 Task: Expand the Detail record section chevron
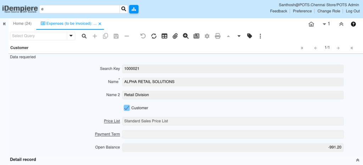(358, 160)
